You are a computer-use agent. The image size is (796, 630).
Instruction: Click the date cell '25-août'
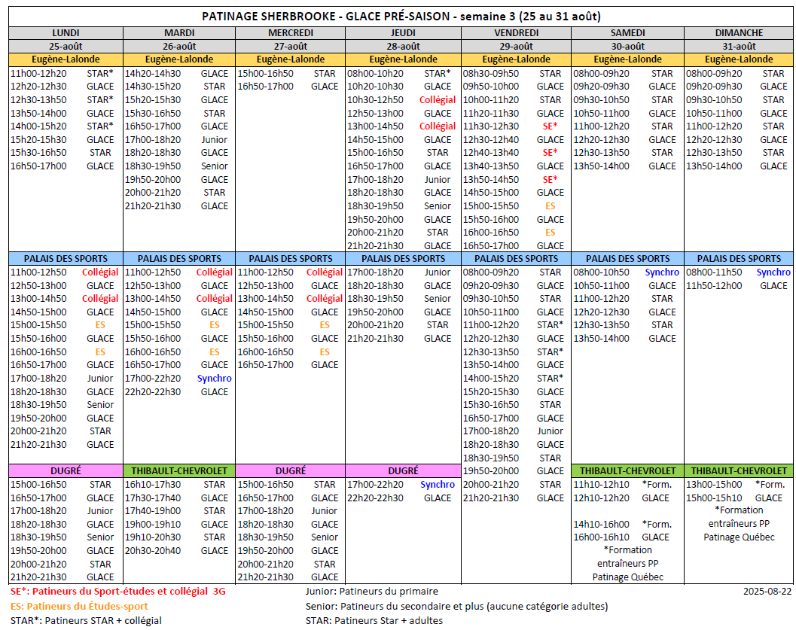click(66, 46)
